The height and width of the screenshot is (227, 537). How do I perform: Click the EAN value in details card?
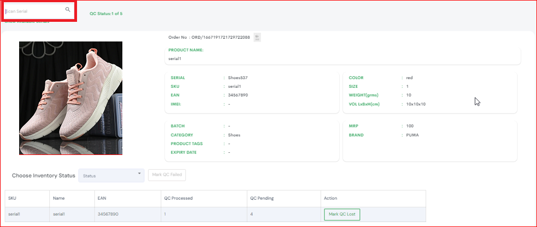coord(238,95)
